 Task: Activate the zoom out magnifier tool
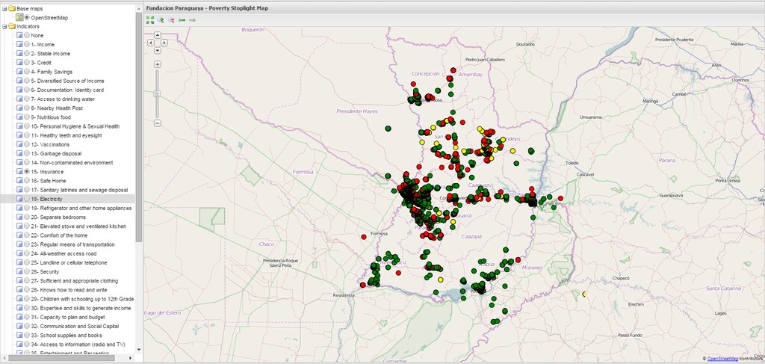coord(171,20)
